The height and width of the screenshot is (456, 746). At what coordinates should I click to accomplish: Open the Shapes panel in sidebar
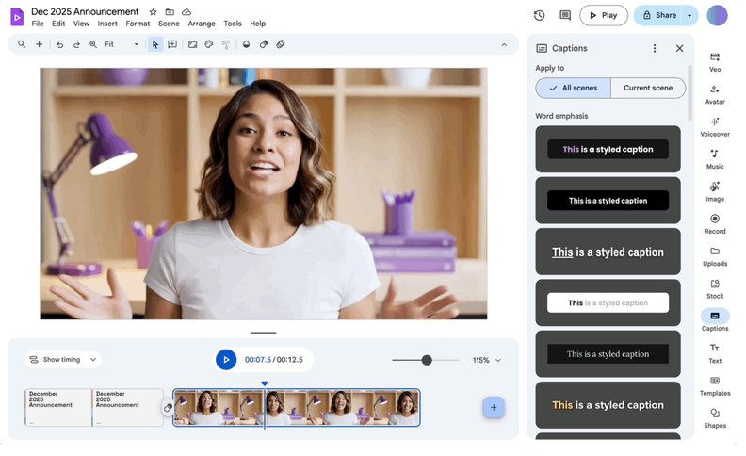(715, 418)
